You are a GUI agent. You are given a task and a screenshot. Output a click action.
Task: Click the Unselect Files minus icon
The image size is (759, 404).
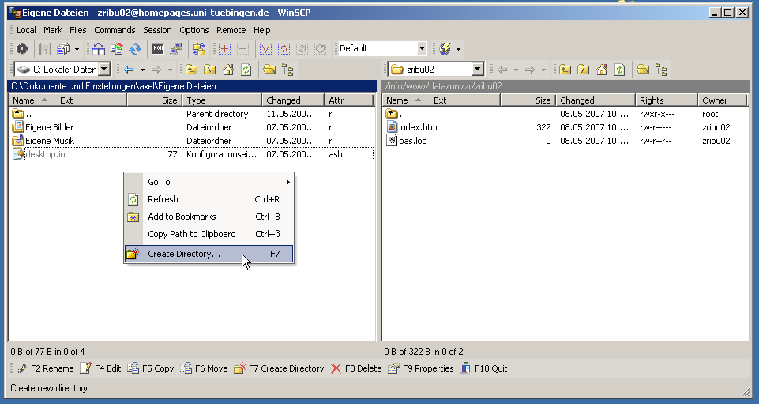pyautogui.click(x=243, y=48)
